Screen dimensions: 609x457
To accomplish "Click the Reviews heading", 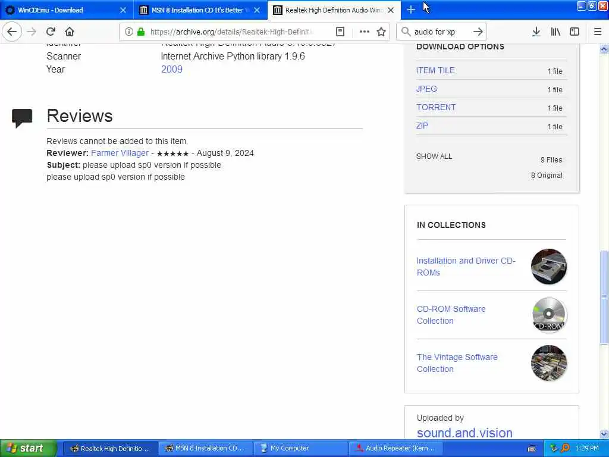I will pos(80,116).
